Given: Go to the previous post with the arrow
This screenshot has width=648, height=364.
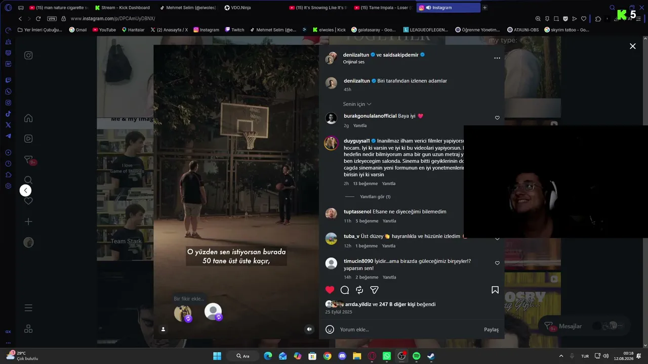Looking at the screenshot, I should pos(26,191).
